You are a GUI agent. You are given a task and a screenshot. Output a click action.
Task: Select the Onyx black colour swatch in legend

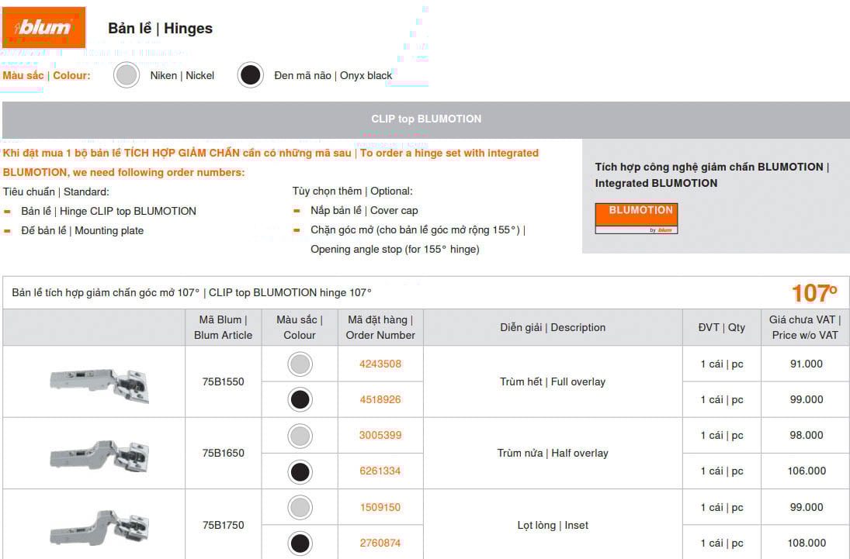[251, 75]
